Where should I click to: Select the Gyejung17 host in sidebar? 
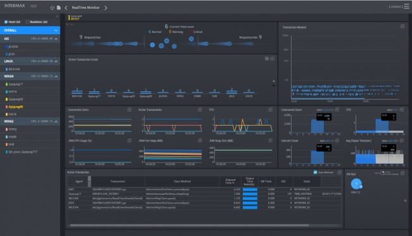tap(15, 84)
